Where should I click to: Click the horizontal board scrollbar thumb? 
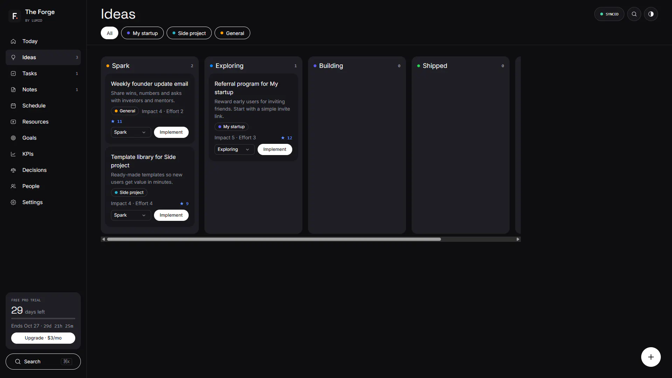click(x=274, y=239)
